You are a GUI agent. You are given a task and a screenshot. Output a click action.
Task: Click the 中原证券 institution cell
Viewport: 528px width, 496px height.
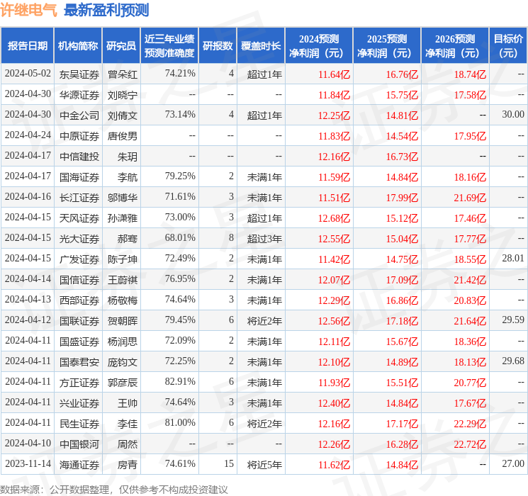(79, 136)
